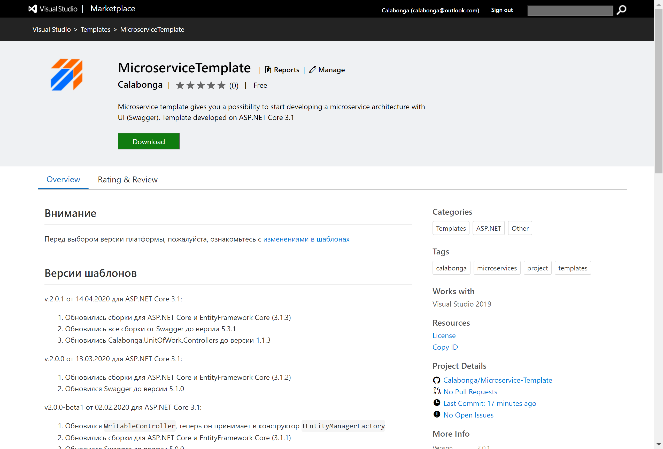Click the page vertical scrollbar thumb
663x449 pixels.
pyautogui.click(x=658, y=91)
